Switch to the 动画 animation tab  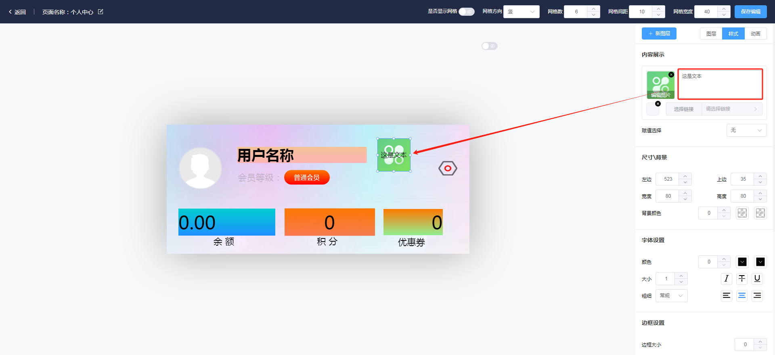click(x=755, y=34)
